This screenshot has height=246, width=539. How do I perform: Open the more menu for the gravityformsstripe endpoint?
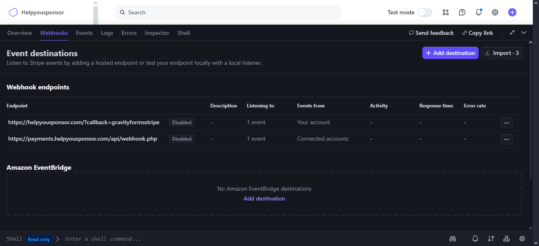coord(507,123)
